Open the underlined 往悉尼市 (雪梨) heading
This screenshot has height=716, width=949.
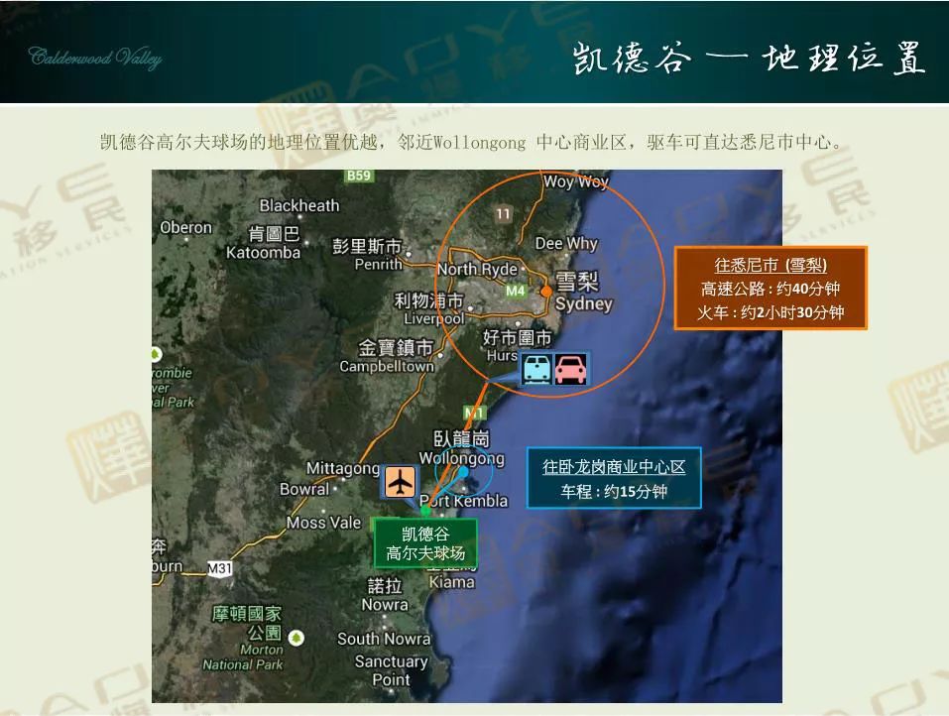point(771,265)
